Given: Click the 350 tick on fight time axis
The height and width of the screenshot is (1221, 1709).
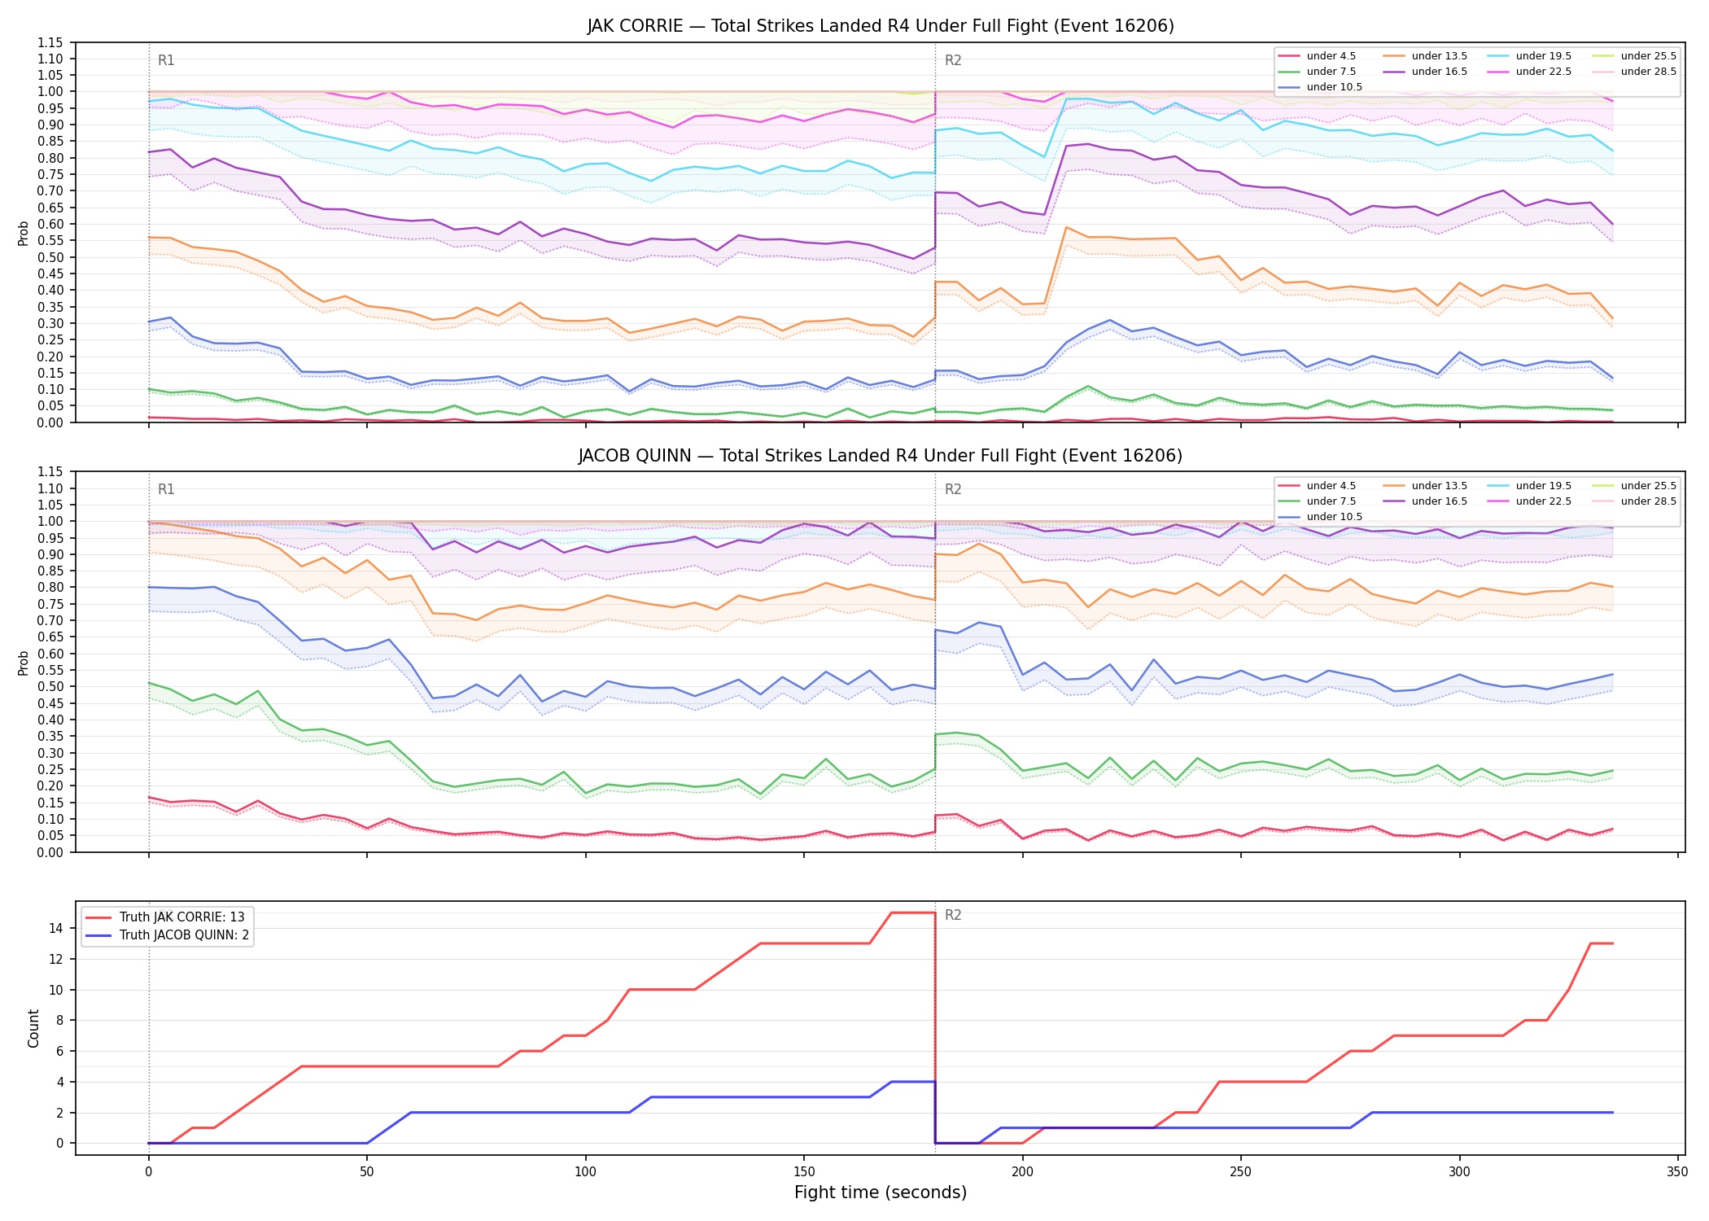Looking at the screenshot, I should [x=1678, y=1172].
